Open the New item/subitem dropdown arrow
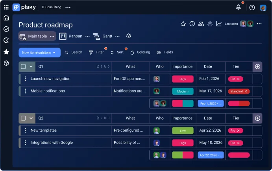This screenshot has width=272, height=171. pyautogui.click(x=54, y=53)
